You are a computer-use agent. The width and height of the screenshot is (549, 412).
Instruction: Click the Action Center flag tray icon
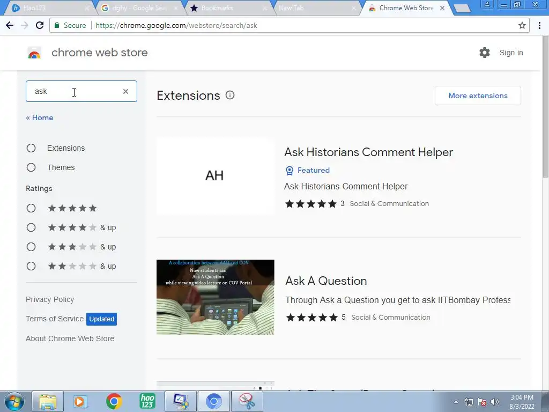coord(482,402)
